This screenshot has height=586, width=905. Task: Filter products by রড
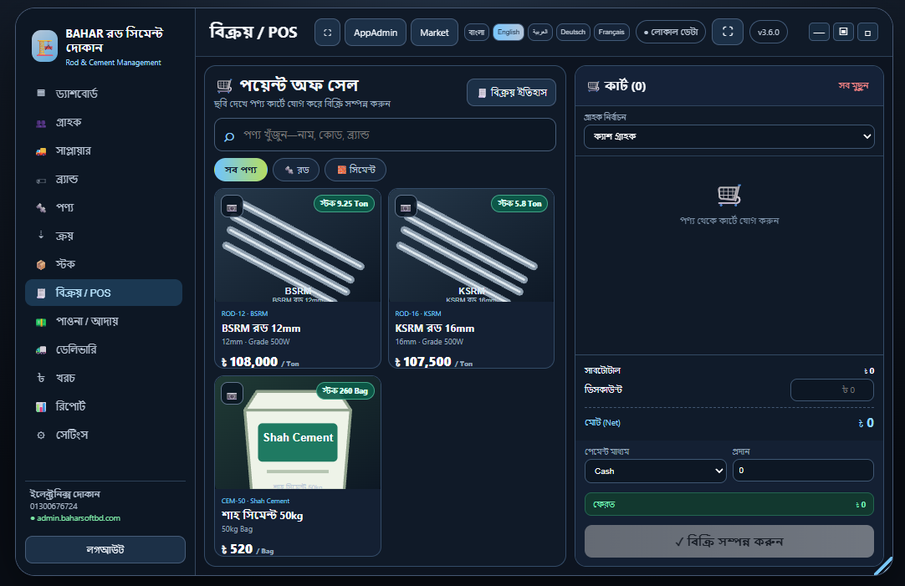[x=296, y=170]
